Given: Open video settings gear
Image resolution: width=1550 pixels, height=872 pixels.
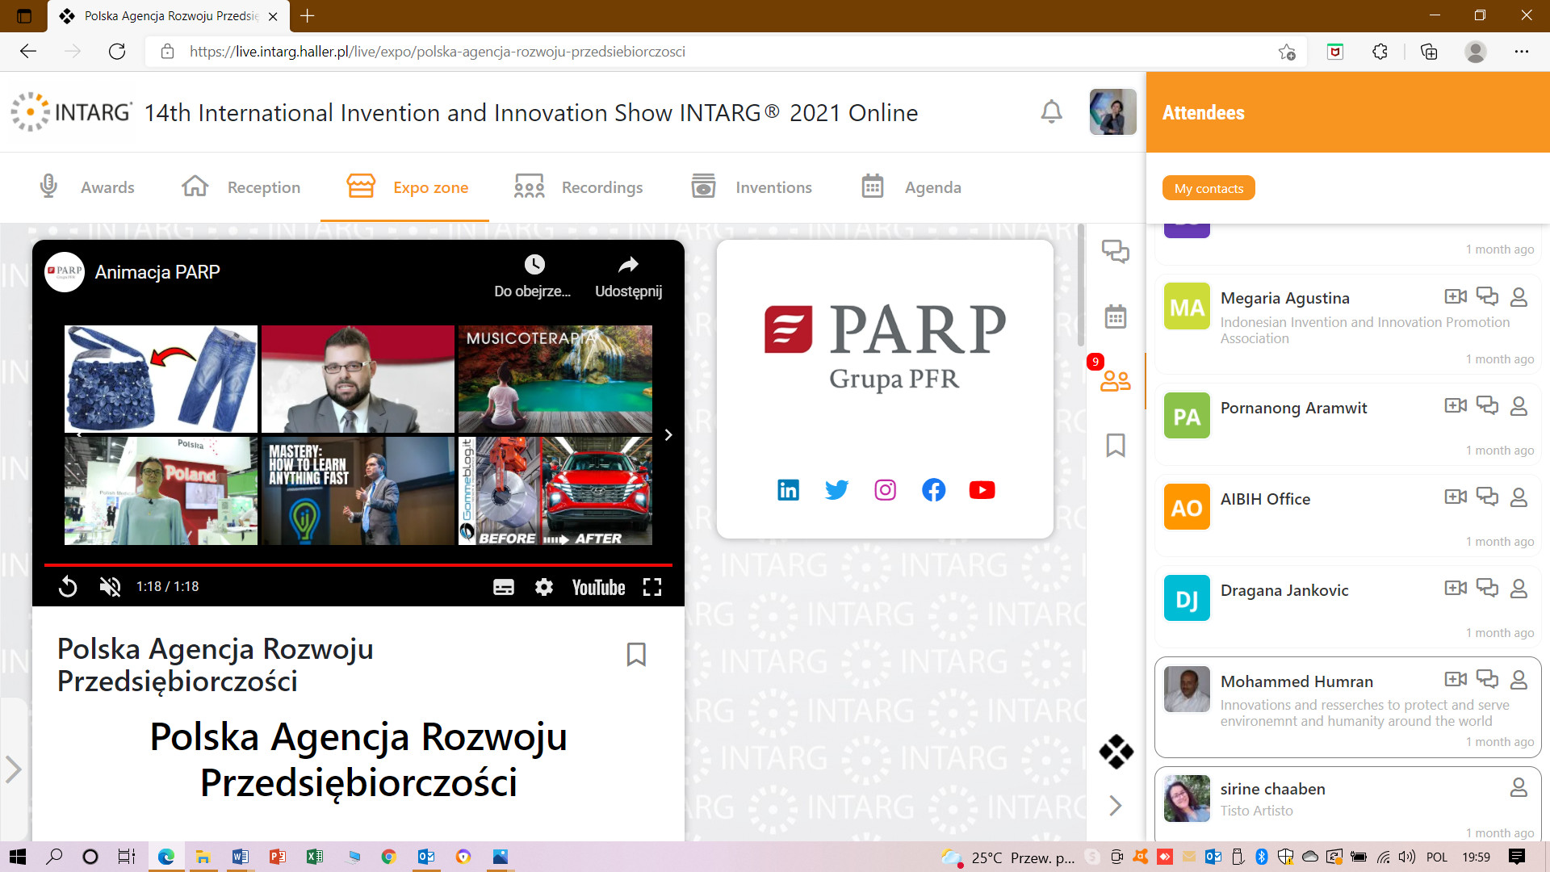Looking at the screenshot, I should pos(544,587).
